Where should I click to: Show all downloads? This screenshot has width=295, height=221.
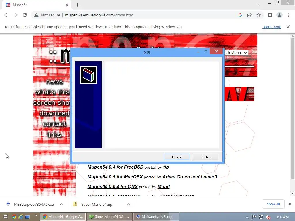(273, 204)
